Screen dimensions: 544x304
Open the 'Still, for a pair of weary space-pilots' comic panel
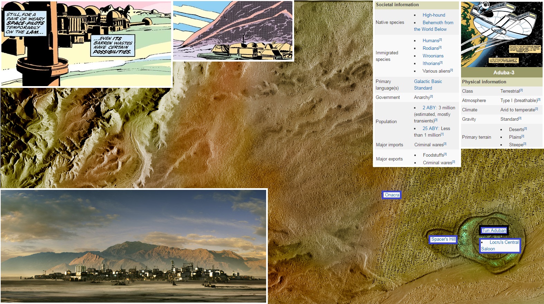[86, 44]
